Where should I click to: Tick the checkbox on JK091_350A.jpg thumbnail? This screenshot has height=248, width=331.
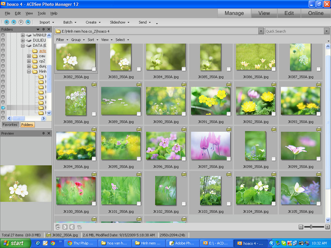click(x=229, y=114)
